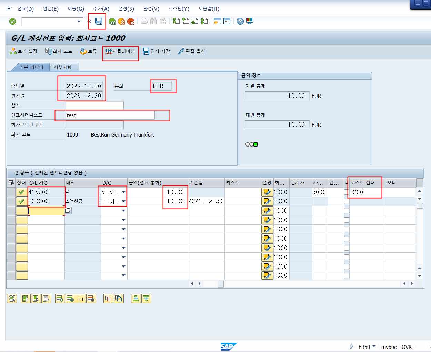Click the sort ascending icon below table

point(136,299)
